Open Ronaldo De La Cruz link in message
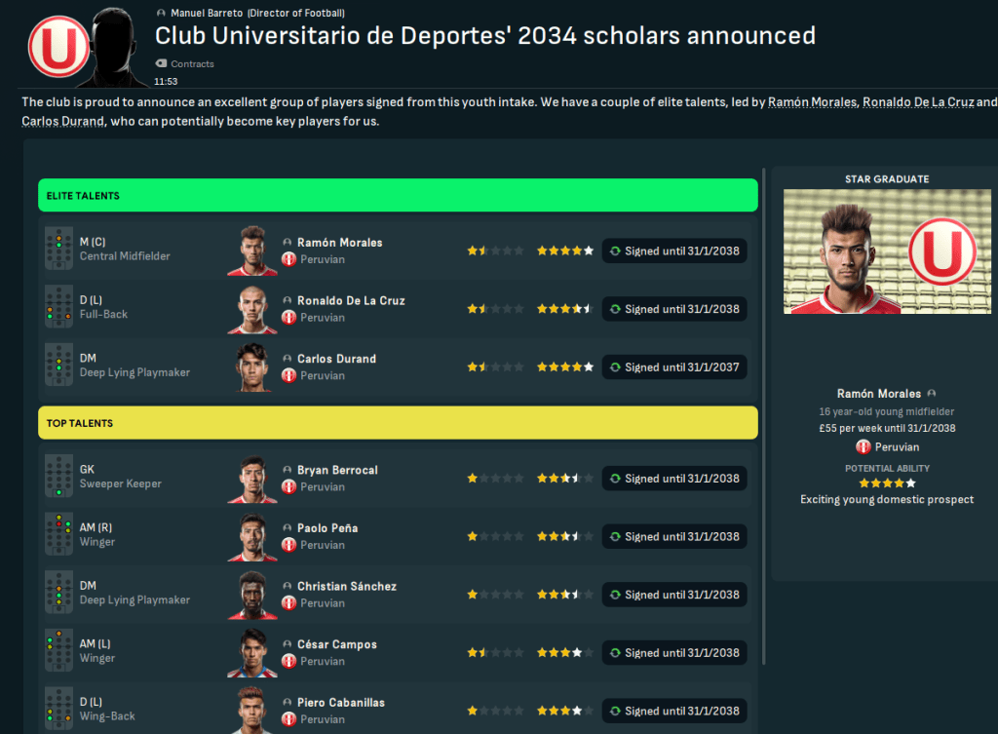 pos(917,102)
